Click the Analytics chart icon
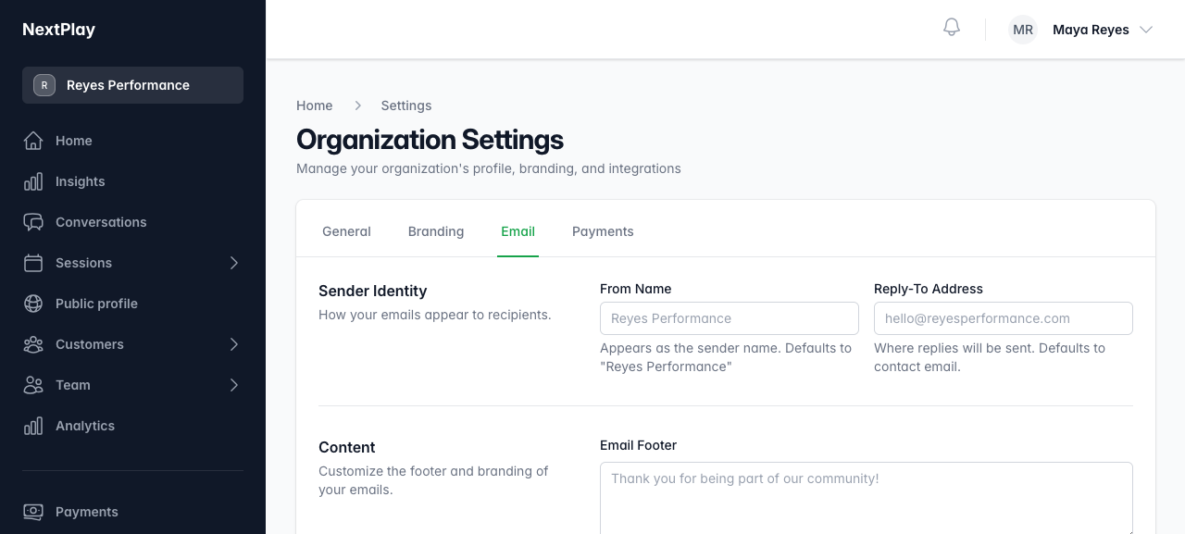The height and width of the screenshot is (534, 1185). (x=33, y=426)
